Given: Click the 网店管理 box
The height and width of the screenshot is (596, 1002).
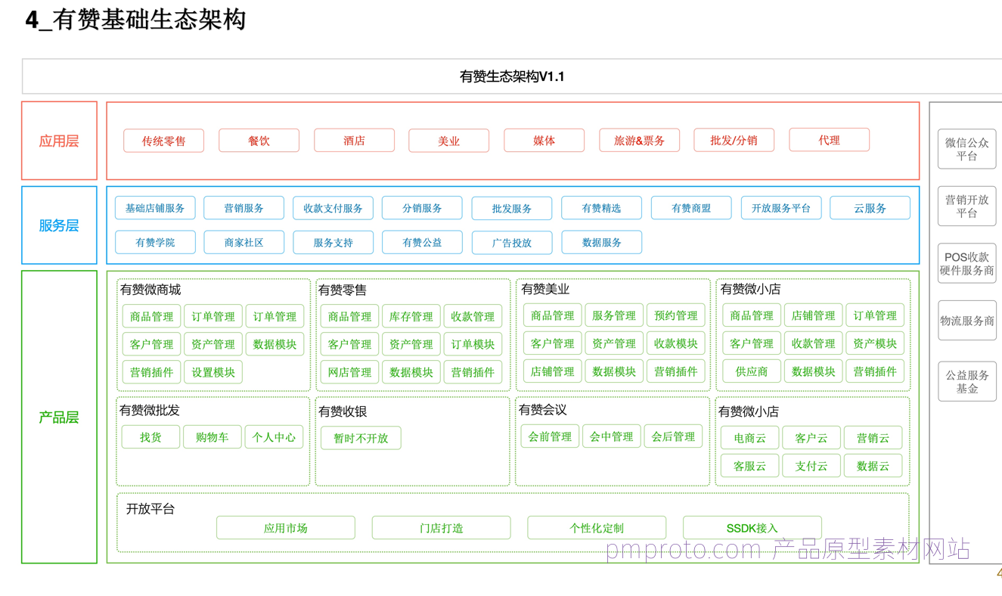Looking at the screenshot, I should 349,372.
